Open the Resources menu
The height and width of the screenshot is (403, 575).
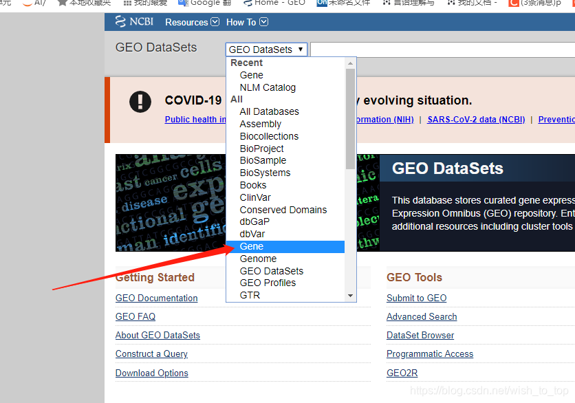coord(192,22)
